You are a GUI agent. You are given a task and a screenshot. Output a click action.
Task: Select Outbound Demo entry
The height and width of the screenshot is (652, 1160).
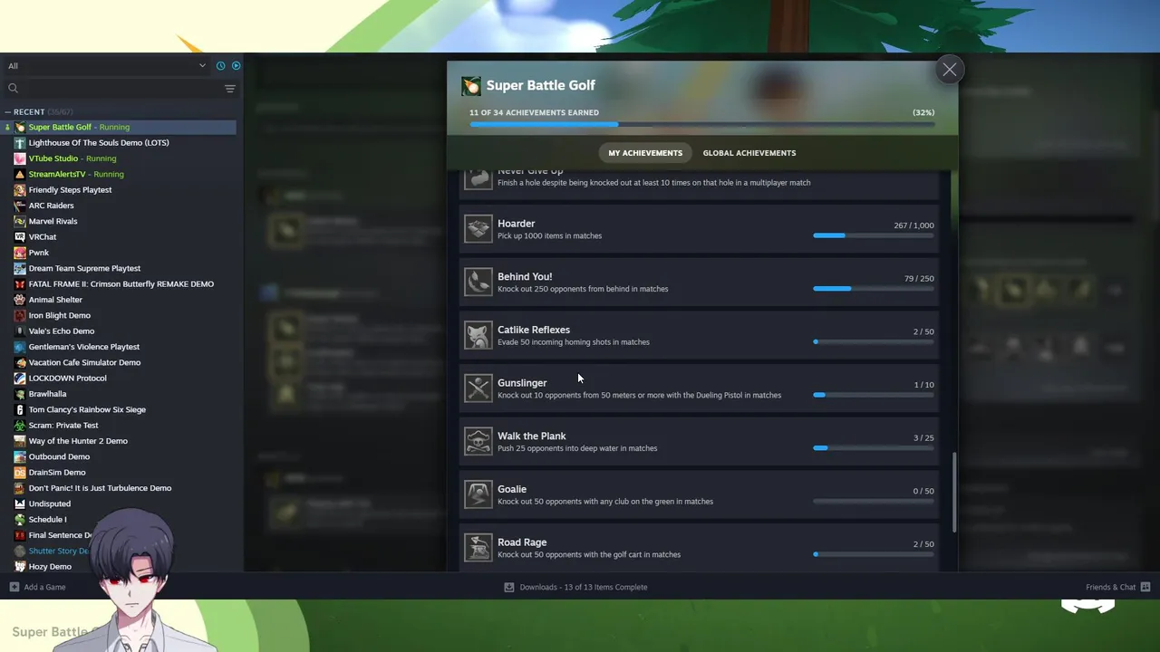tap(59, 456)
